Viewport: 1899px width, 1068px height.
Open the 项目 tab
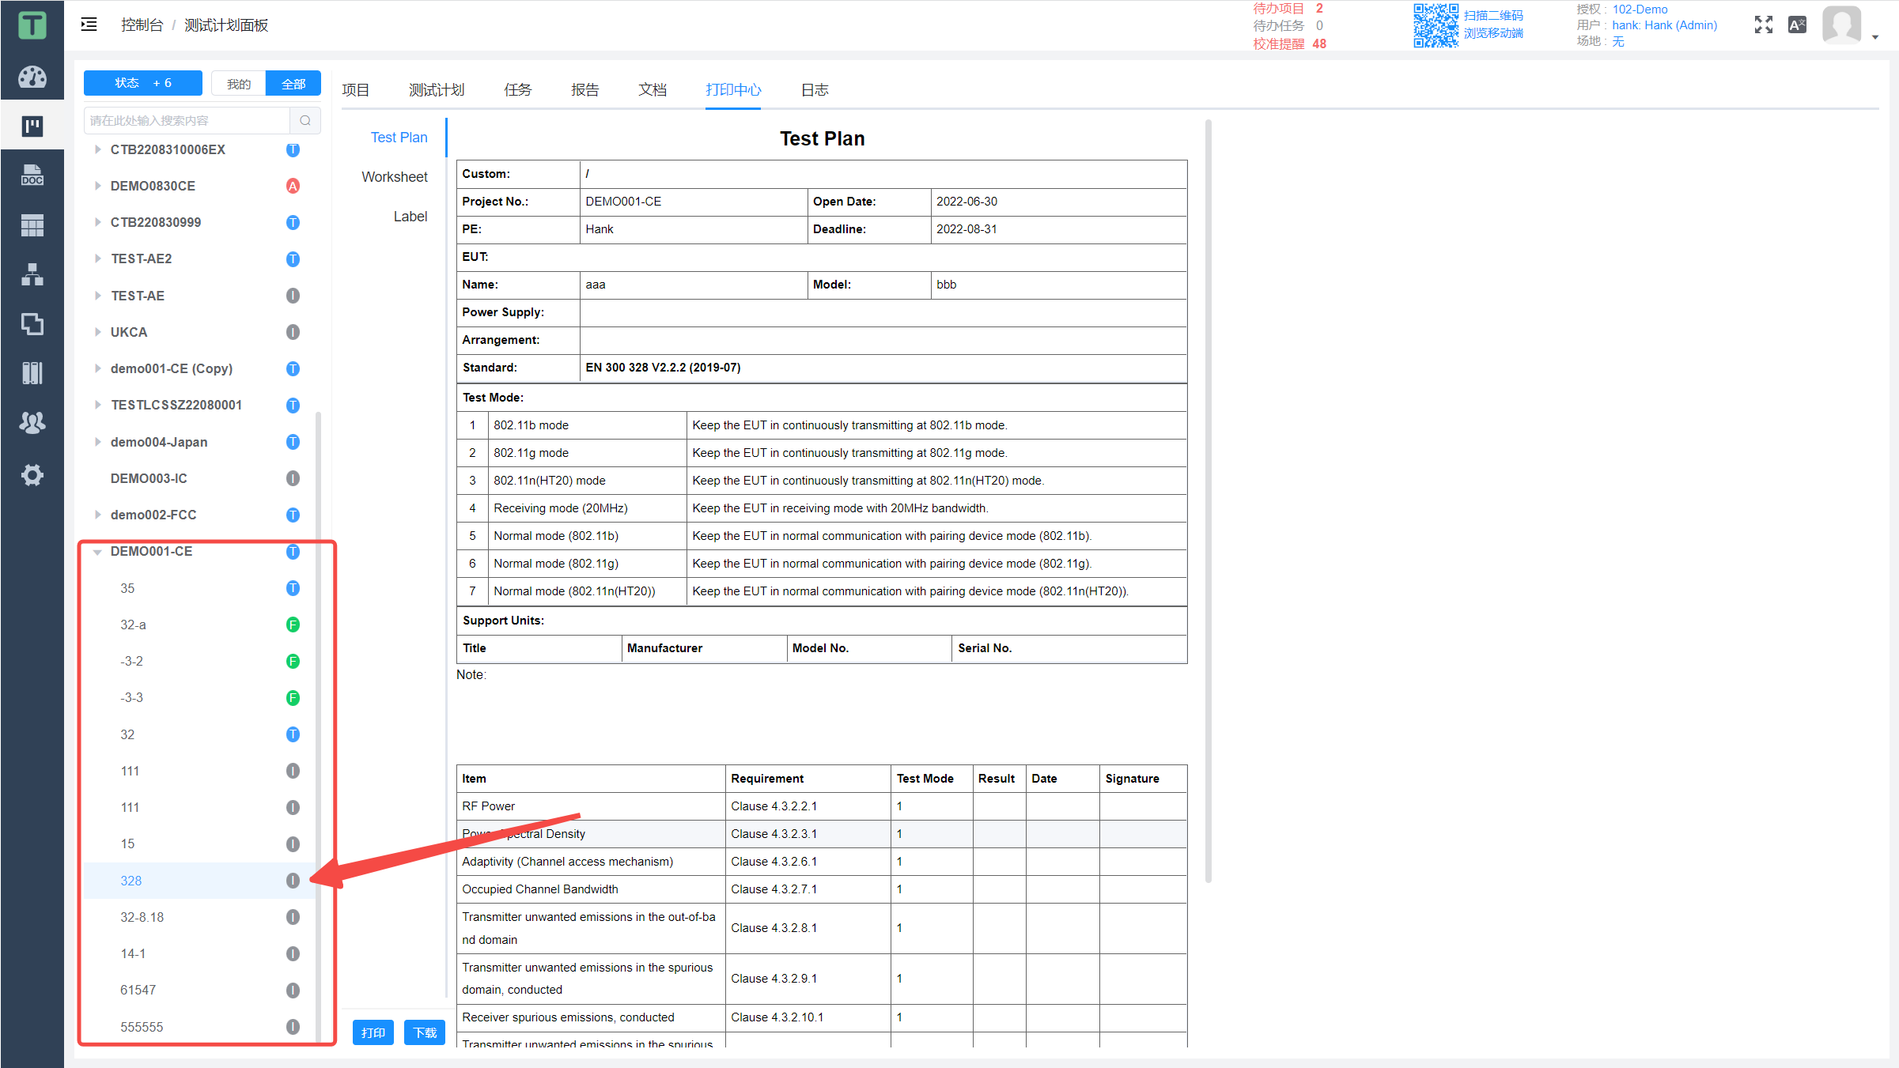[356, 90]
